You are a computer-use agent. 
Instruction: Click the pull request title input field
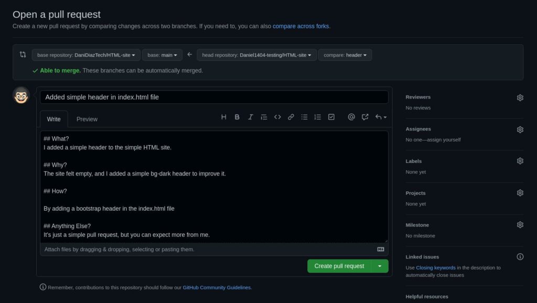tap(214, 97)
